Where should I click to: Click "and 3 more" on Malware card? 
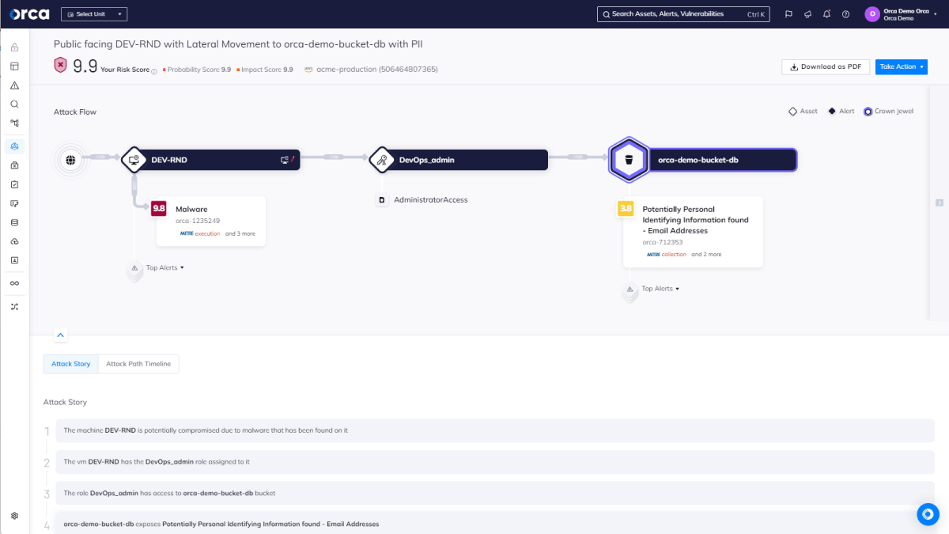pos(240,234)
